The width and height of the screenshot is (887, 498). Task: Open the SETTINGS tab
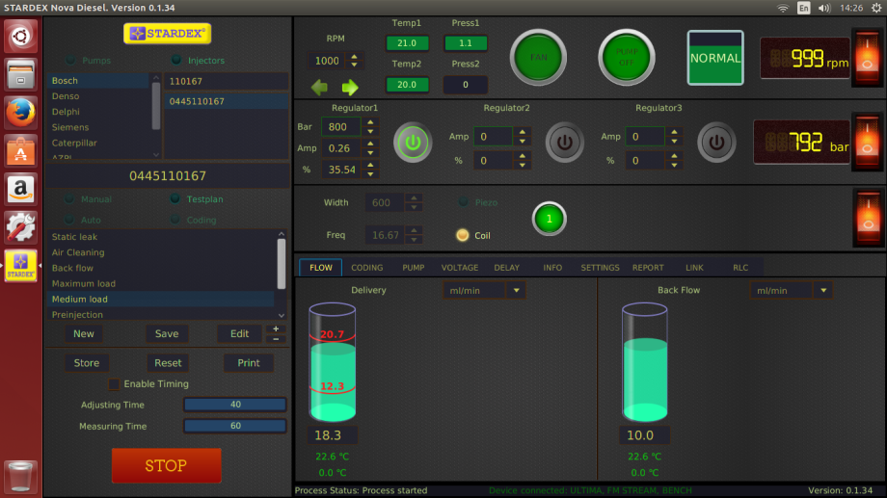[x=600, y=268]
